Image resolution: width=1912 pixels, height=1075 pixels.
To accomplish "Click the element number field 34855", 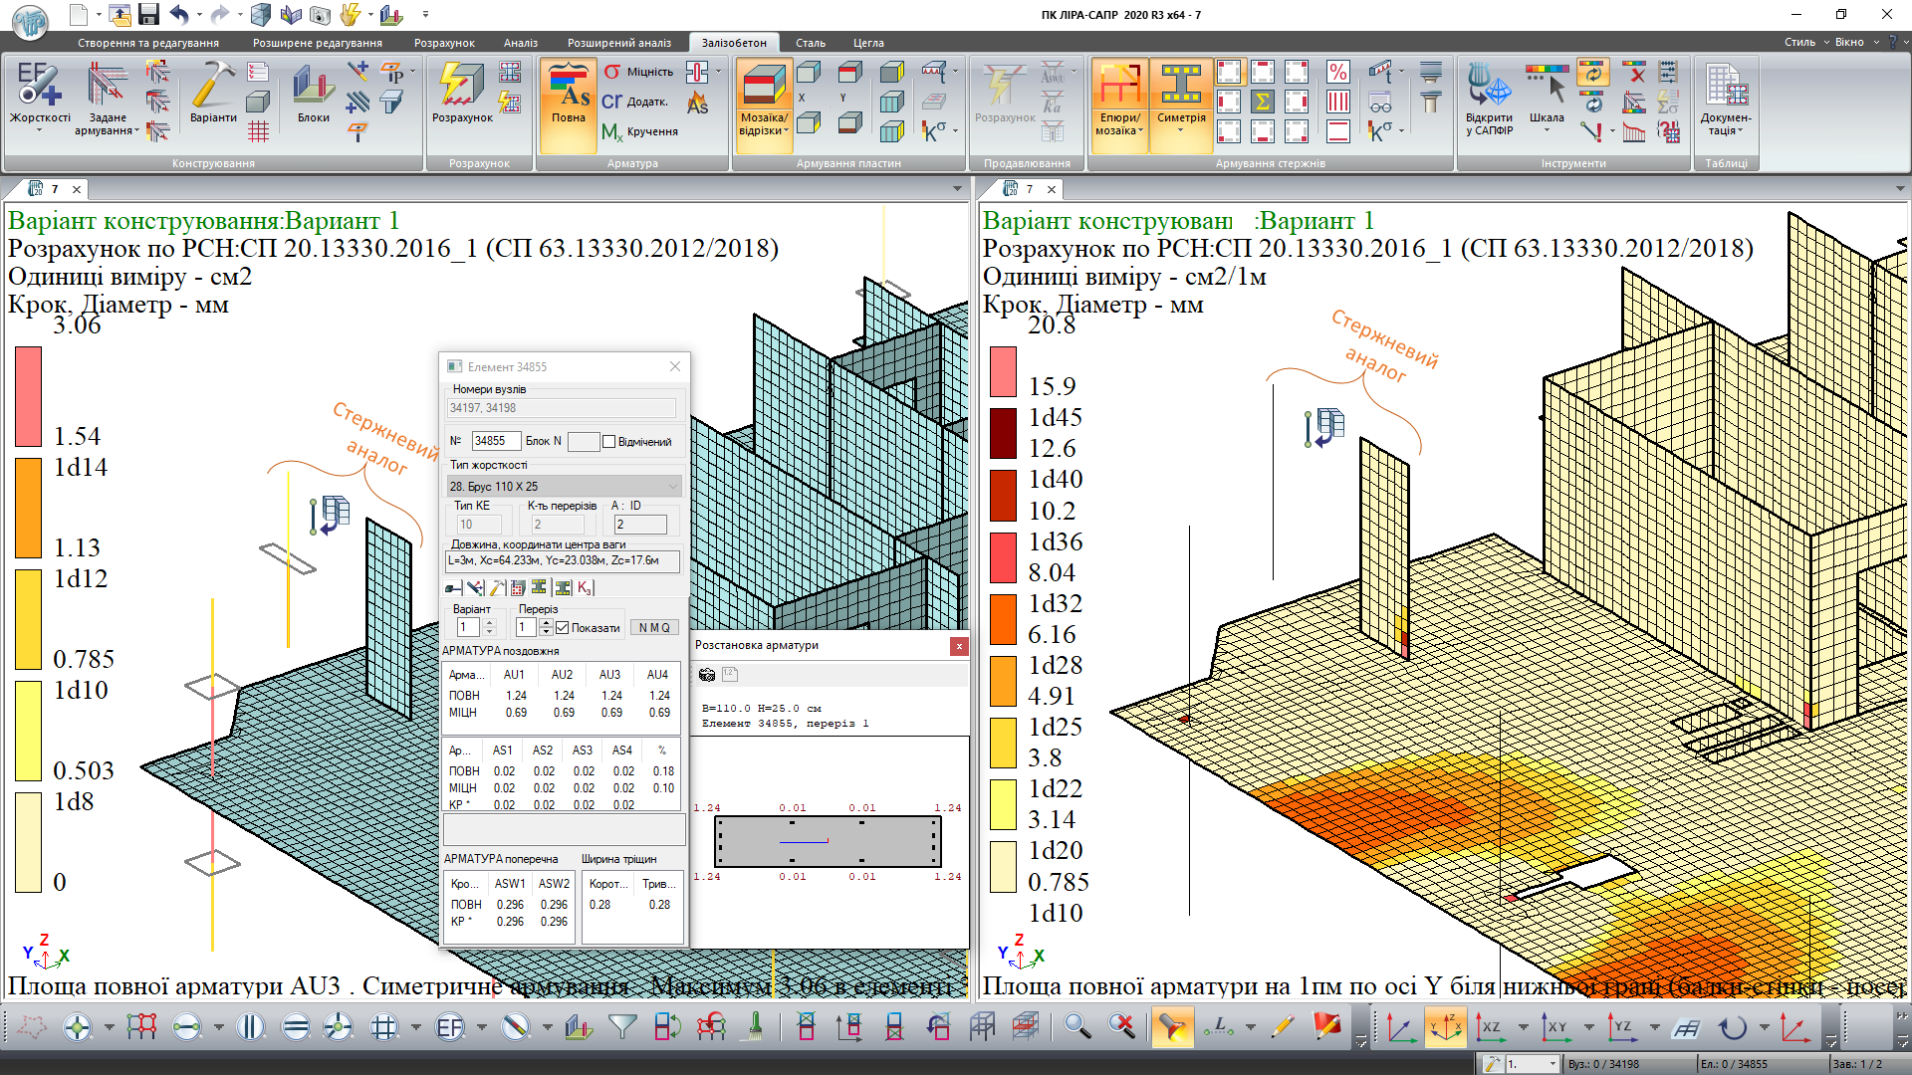I will pyautogui.click(x=495, y=441).
